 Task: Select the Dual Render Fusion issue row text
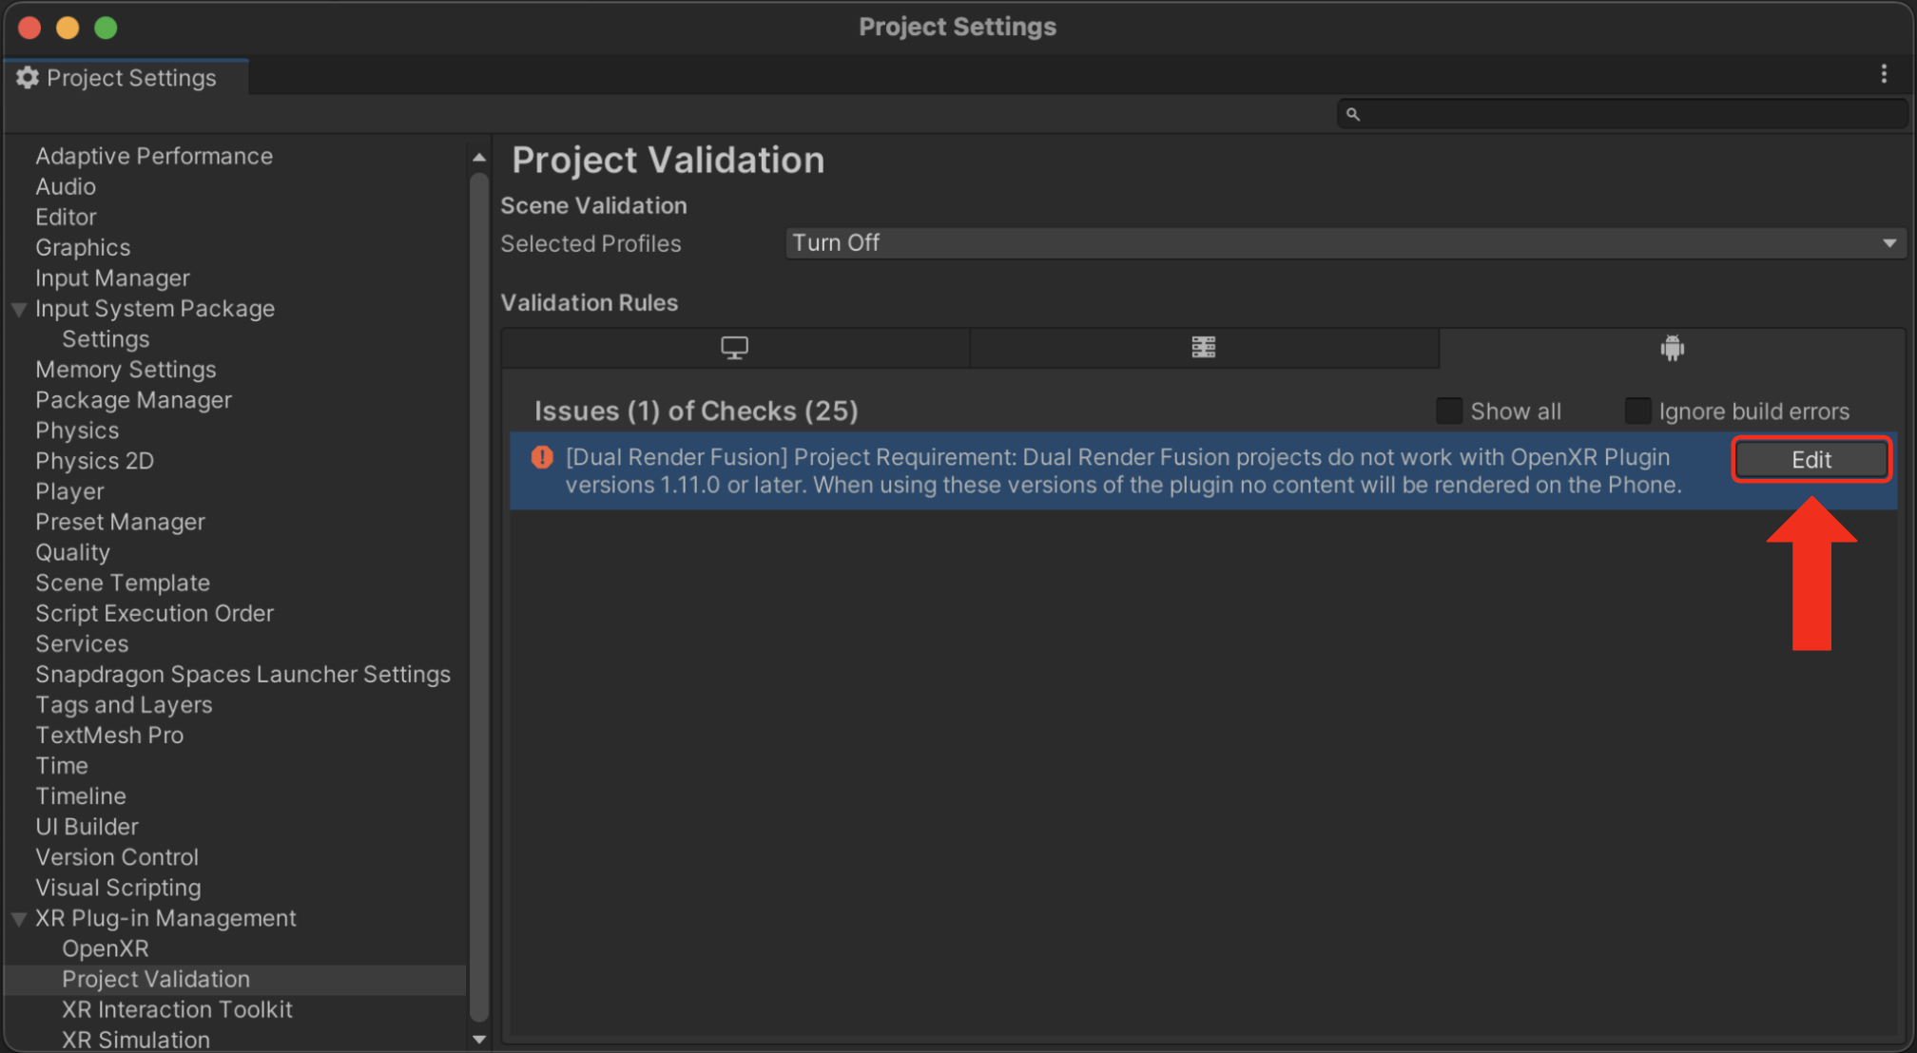(1123, 470)
